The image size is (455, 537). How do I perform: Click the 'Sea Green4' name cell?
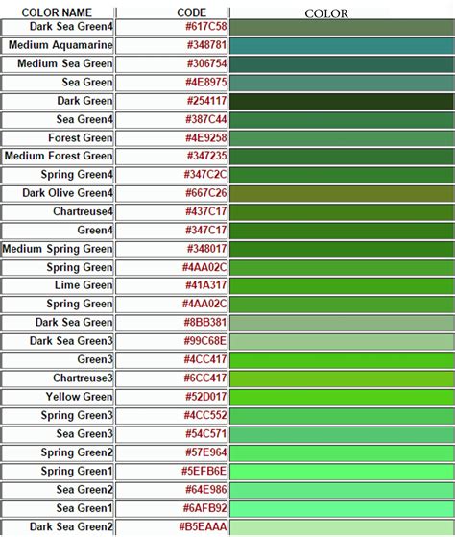58,120
